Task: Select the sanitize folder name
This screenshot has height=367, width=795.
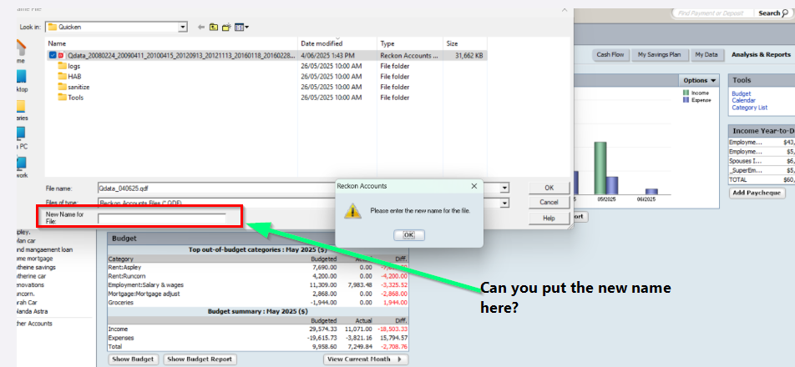Action: tap(78, 87)
